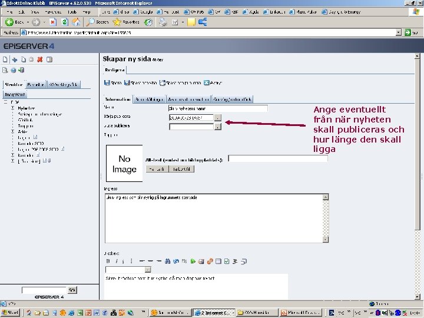Viewport: 424px width, 318px height.
Task: Click the Internet Explorer taskbar button
Action: (x=214, y=313)
